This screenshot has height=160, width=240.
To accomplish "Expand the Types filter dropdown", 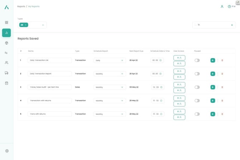I will [x=43, y=25].
